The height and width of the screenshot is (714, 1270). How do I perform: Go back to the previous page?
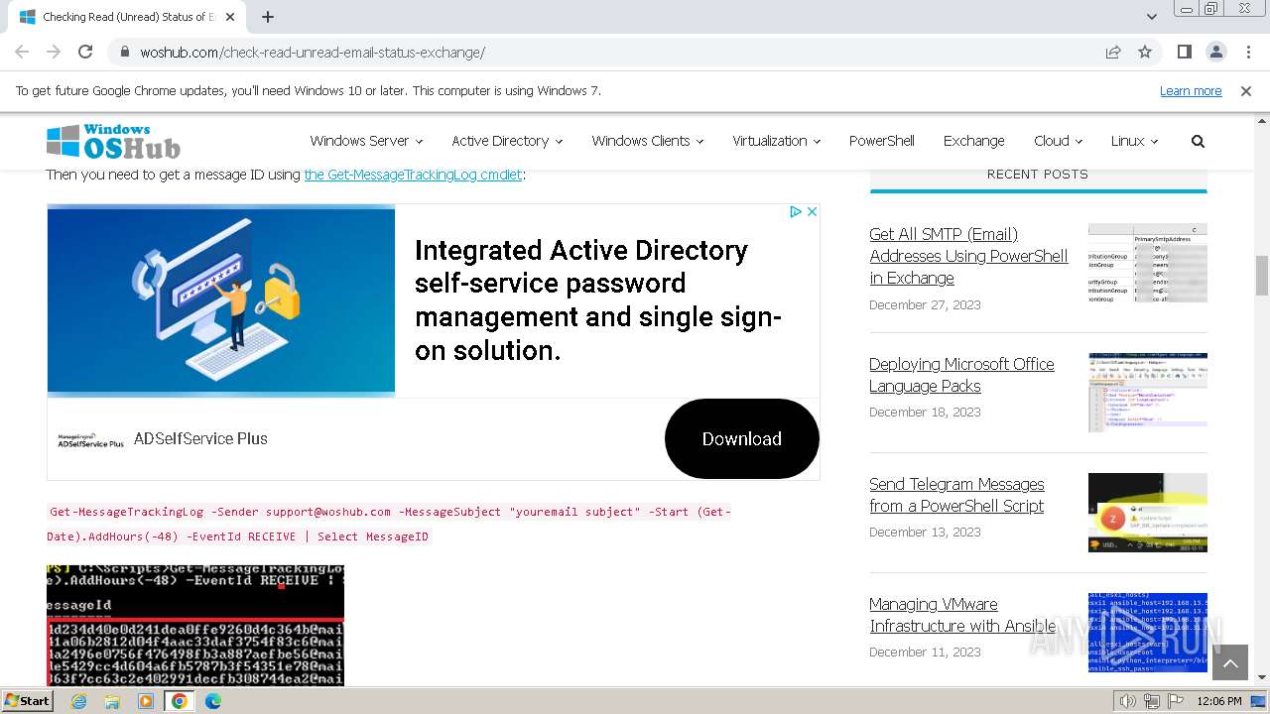pyautogui.click(x=22, y=53)
